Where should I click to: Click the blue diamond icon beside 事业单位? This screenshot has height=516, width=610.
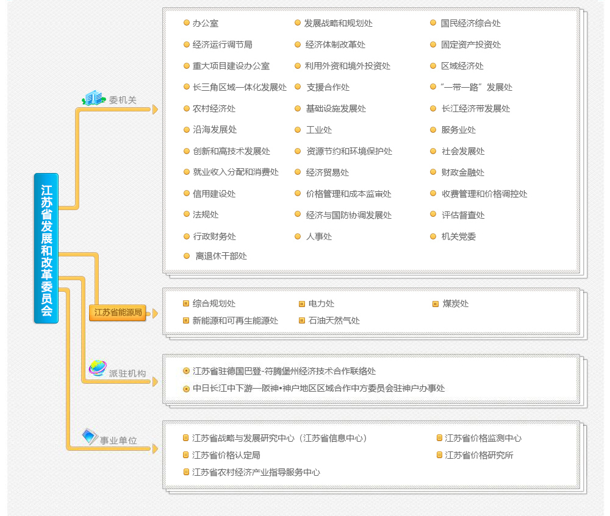(90, 436)
